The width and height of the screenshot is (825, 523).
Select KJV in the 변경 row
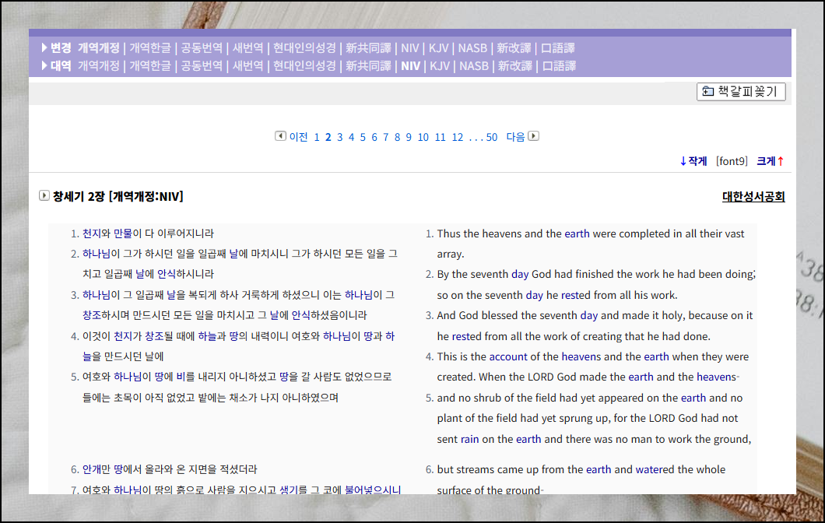438,48
